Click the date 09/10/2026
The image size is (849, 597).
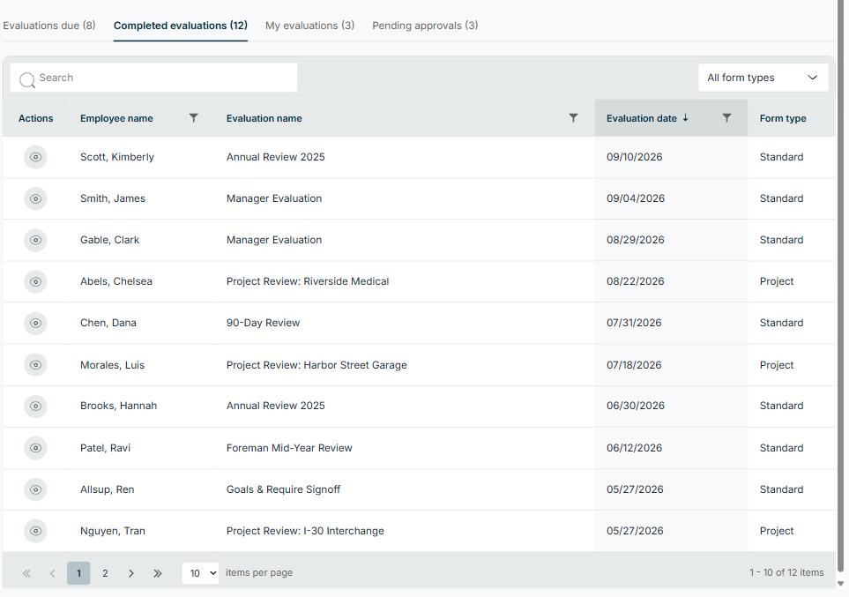[x=635, y=157]
